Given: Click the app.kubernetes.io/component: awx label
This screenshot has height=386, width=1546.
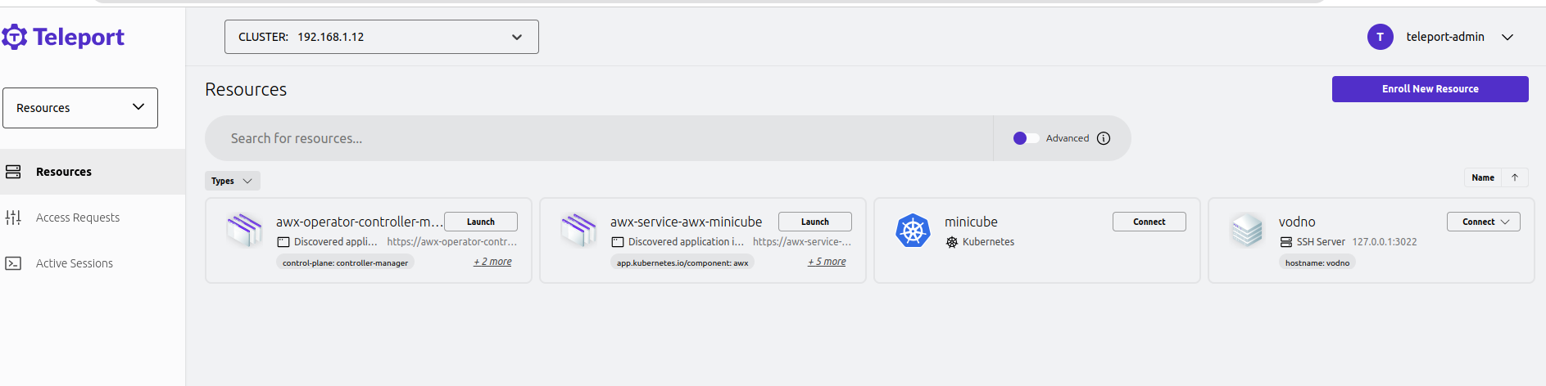Looking at the screenshot, I should tap(682, 263).
